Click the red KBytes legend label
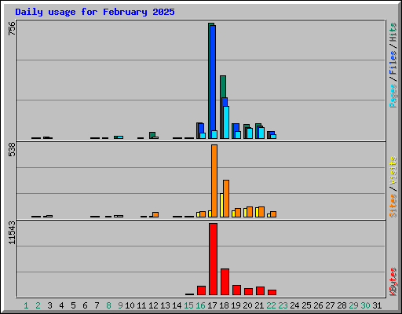 click(393, 282)
